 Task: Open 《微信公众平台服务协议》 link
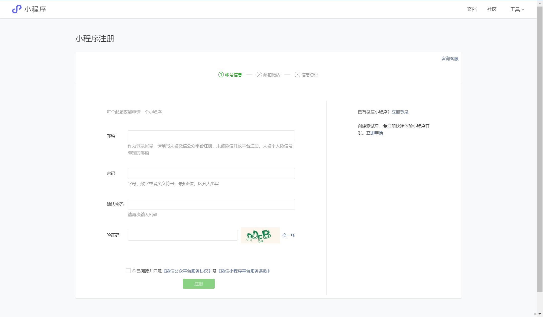click(187, 271)
